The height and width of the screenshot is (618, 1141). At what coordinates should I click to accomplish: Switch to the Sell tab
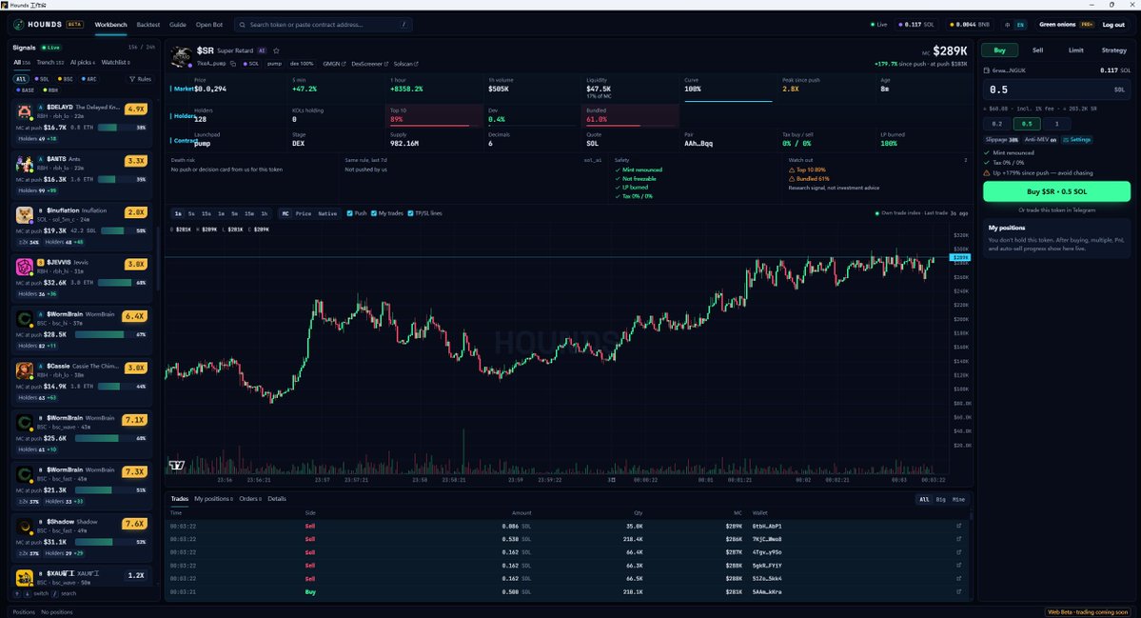pyautogui.click(x=1037, y=50)
